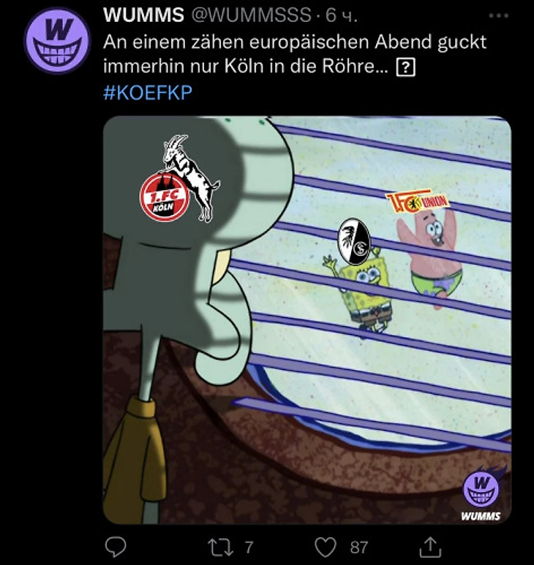Open the @WUMMSSS handle
The image size is (534, 565).
(x=251, y=15)
